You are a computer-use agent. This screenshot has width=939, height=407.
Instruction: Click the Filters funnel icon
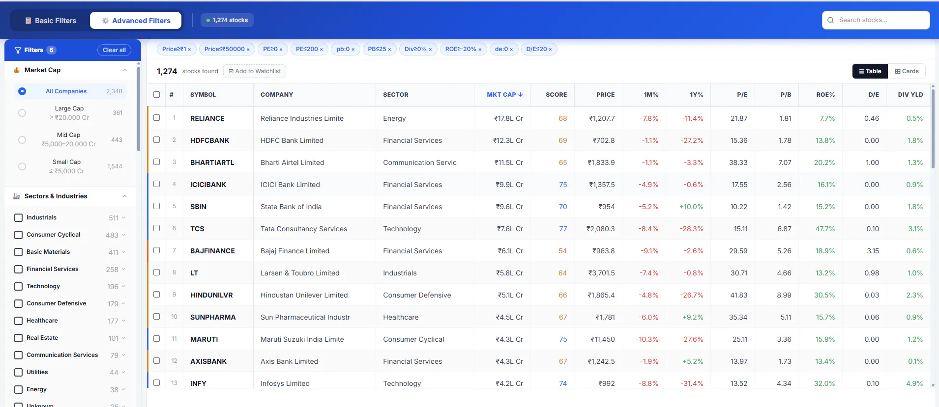click(18, 50)
